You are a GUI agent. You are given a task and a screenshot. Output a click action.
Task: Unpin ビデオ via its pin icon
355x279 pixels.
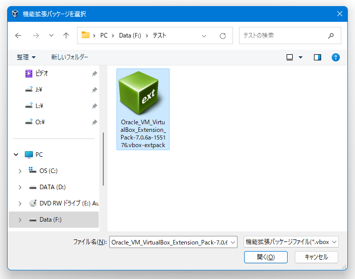(94, 74)
